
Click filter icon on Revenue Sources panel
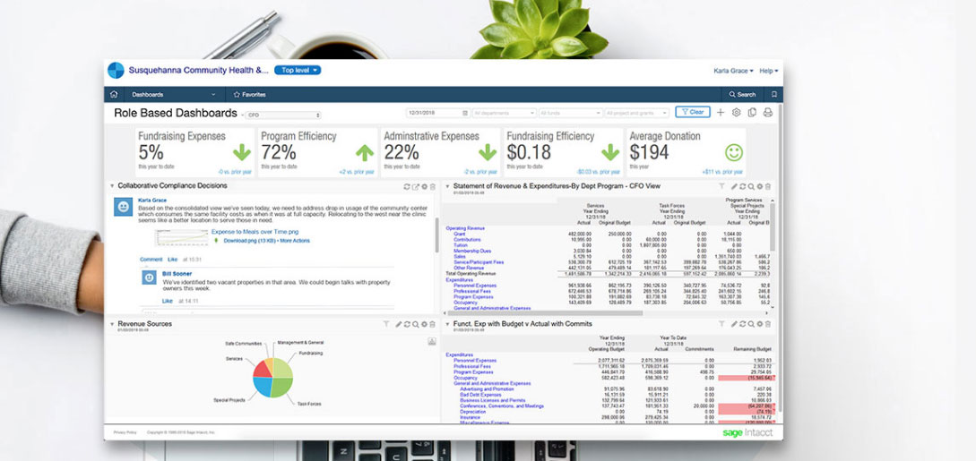pos(386,324)
